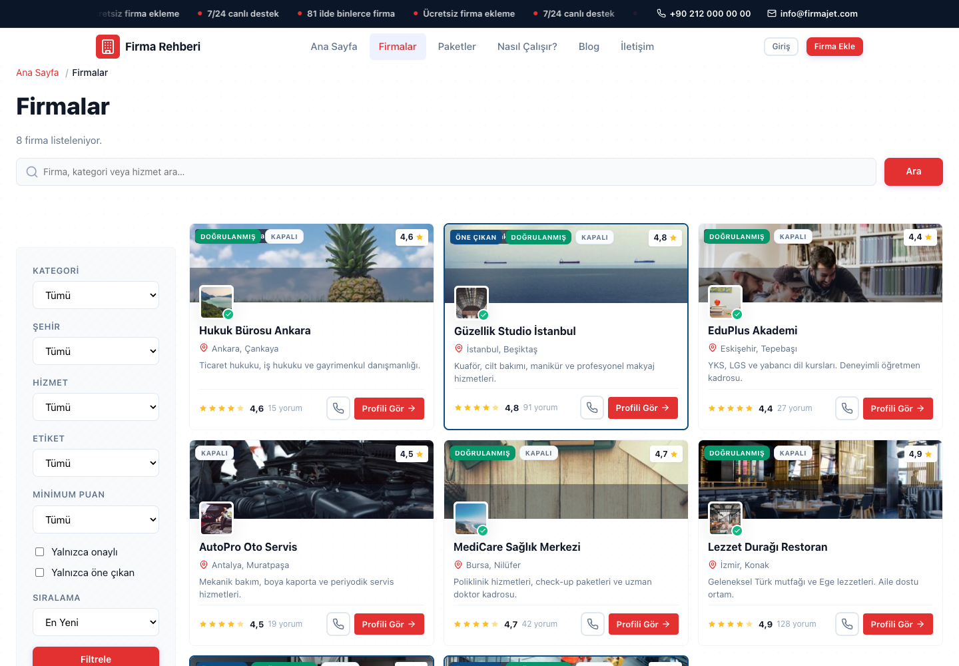The image size is (959, 666).
Task: Open the Şehir dropdown
Action: pyautogui.click(x=96, y=351)
